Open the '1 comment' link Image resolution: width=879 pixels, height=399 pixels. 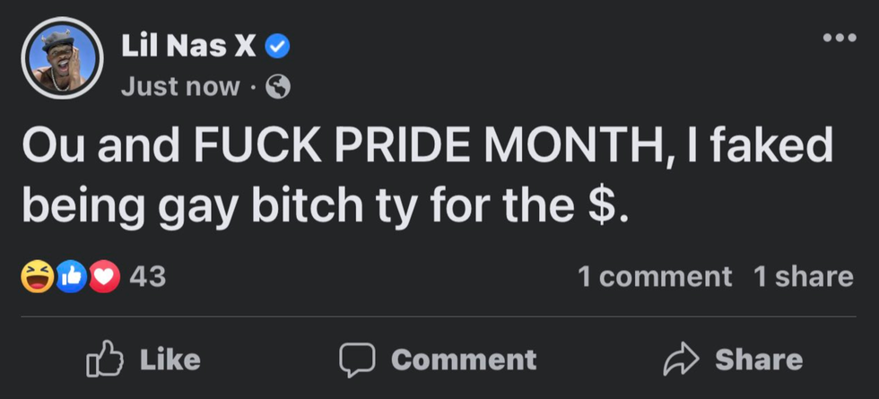click(x=655, y=277)
